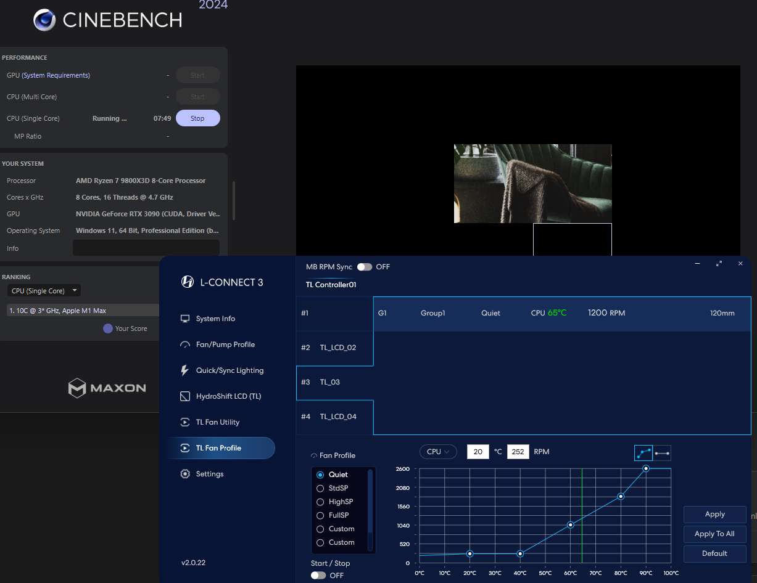Click the v2.0.22 version label

(194, 563)
